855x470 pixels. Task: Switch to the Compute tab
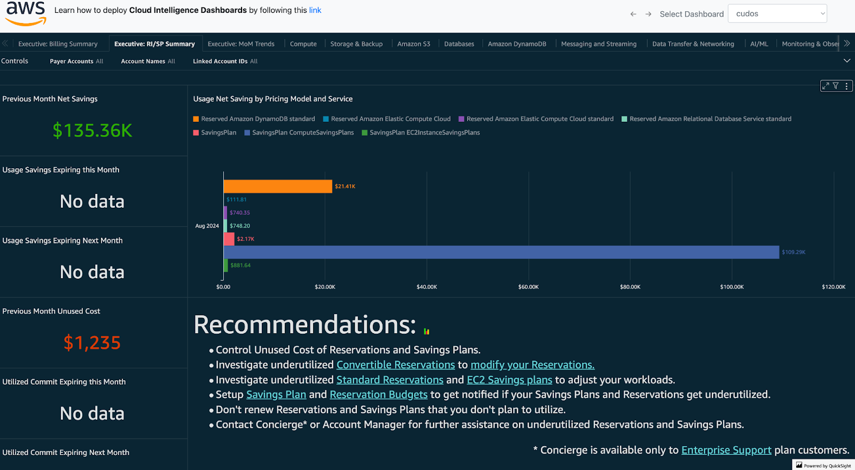coord(303,44)
